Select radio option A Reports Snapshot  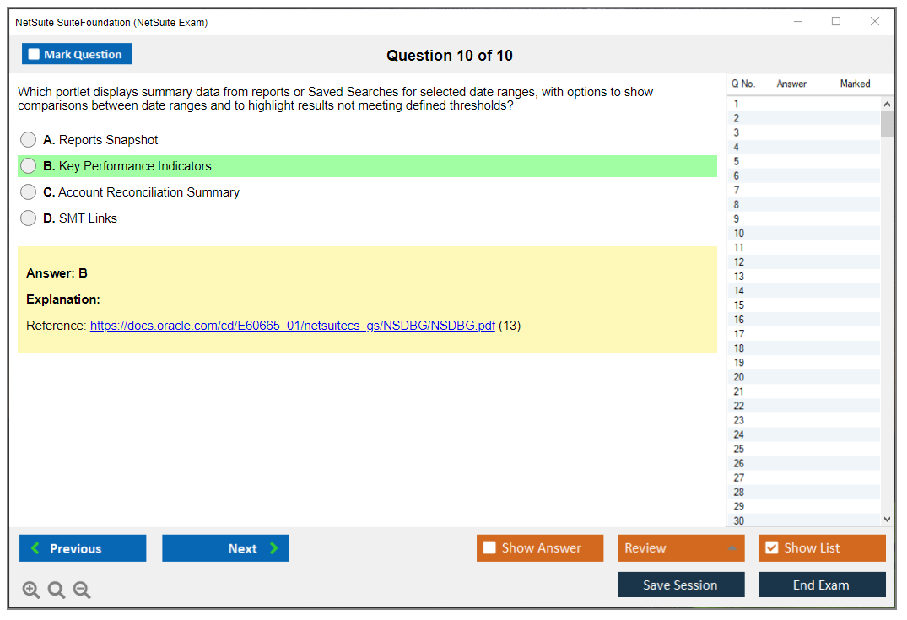[29, 139]
